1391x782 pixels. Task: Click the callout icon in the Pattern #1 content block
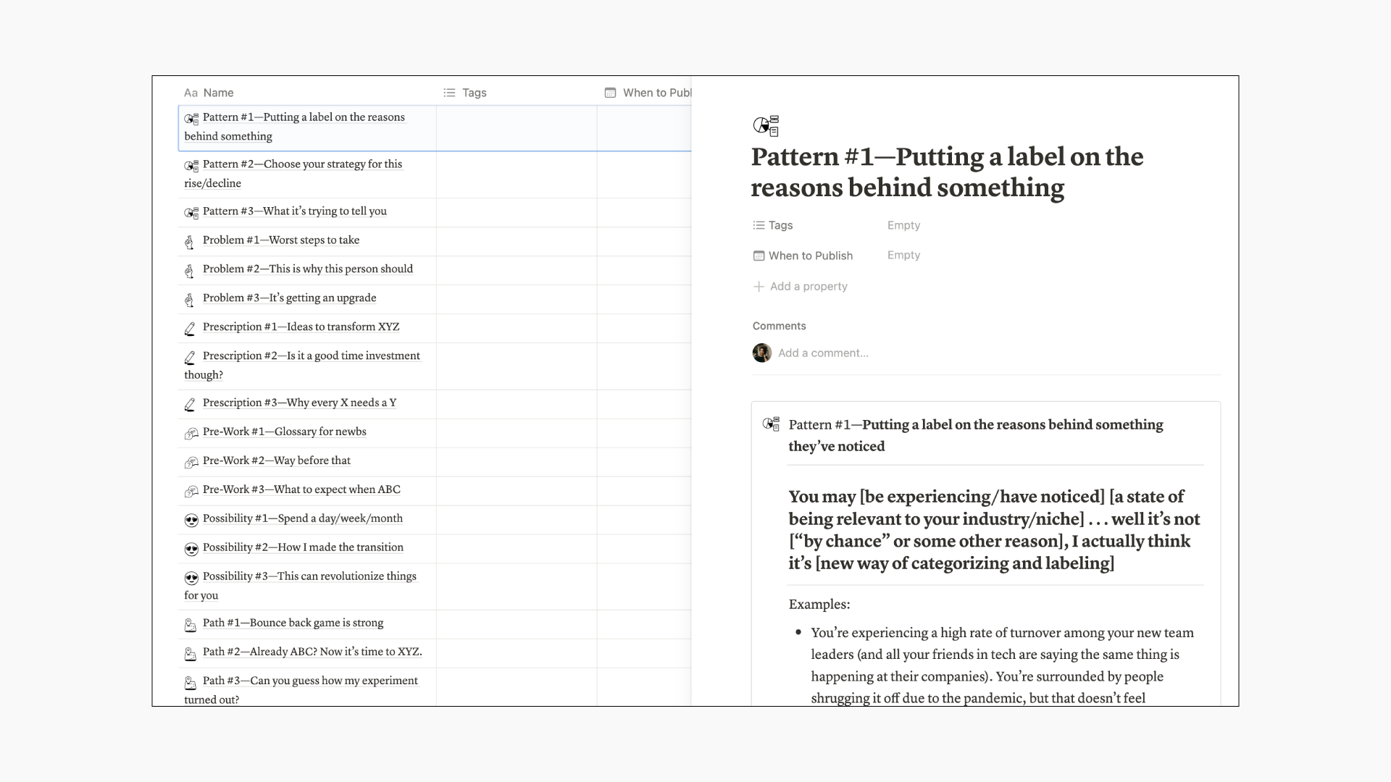click(771, 424)
